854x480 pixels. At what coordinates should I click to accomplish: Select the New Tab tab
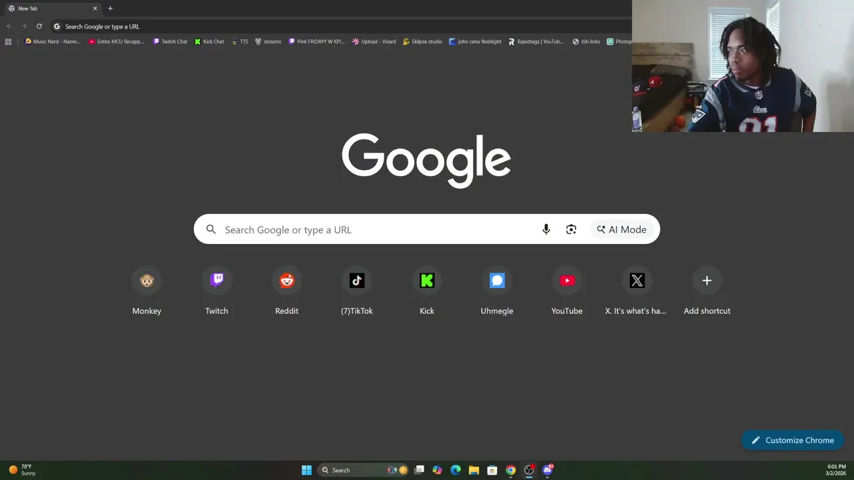point(52,9)
